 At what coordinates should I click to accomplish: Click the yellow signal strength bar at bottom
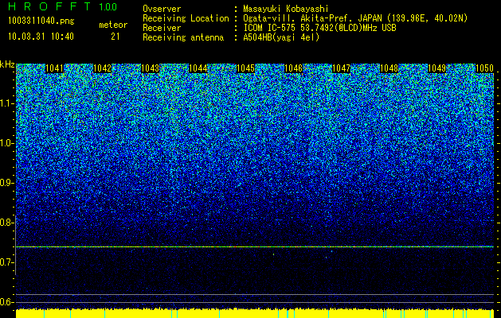point(255,313)
